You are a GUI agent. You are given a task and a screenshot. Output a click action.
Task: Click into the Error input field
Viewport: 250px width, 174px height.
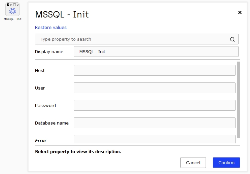pos(154,139)
